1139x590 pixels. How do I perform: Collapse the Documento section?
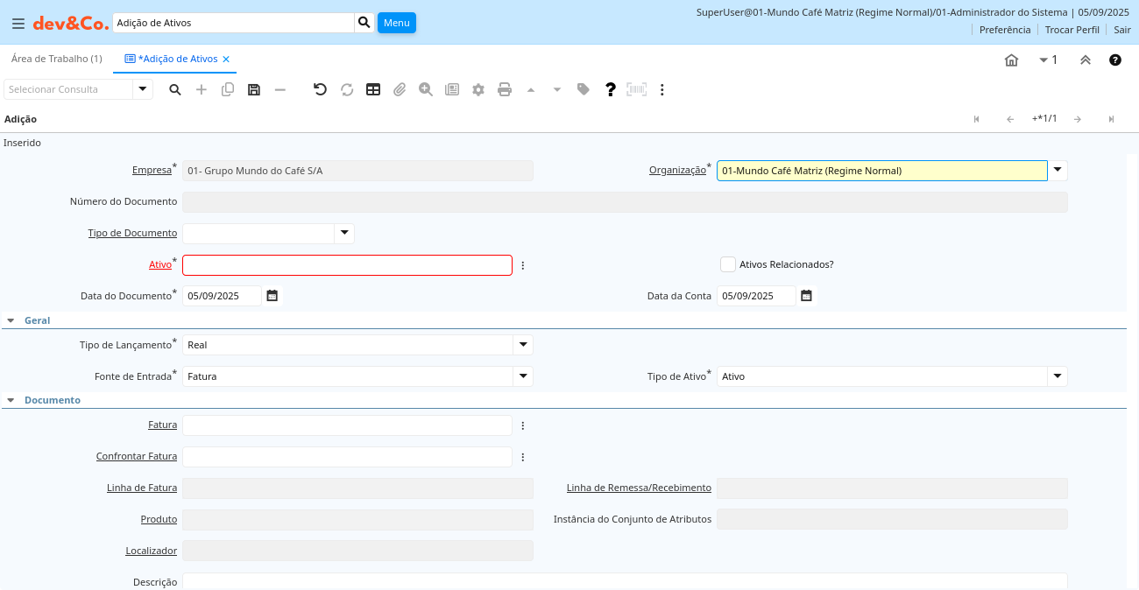tap(11, 400)
